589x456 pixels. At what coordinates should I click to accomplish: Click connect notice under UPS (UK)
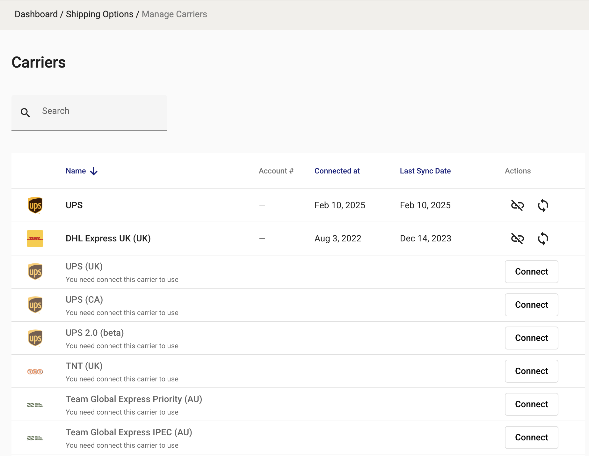point(122,280)
